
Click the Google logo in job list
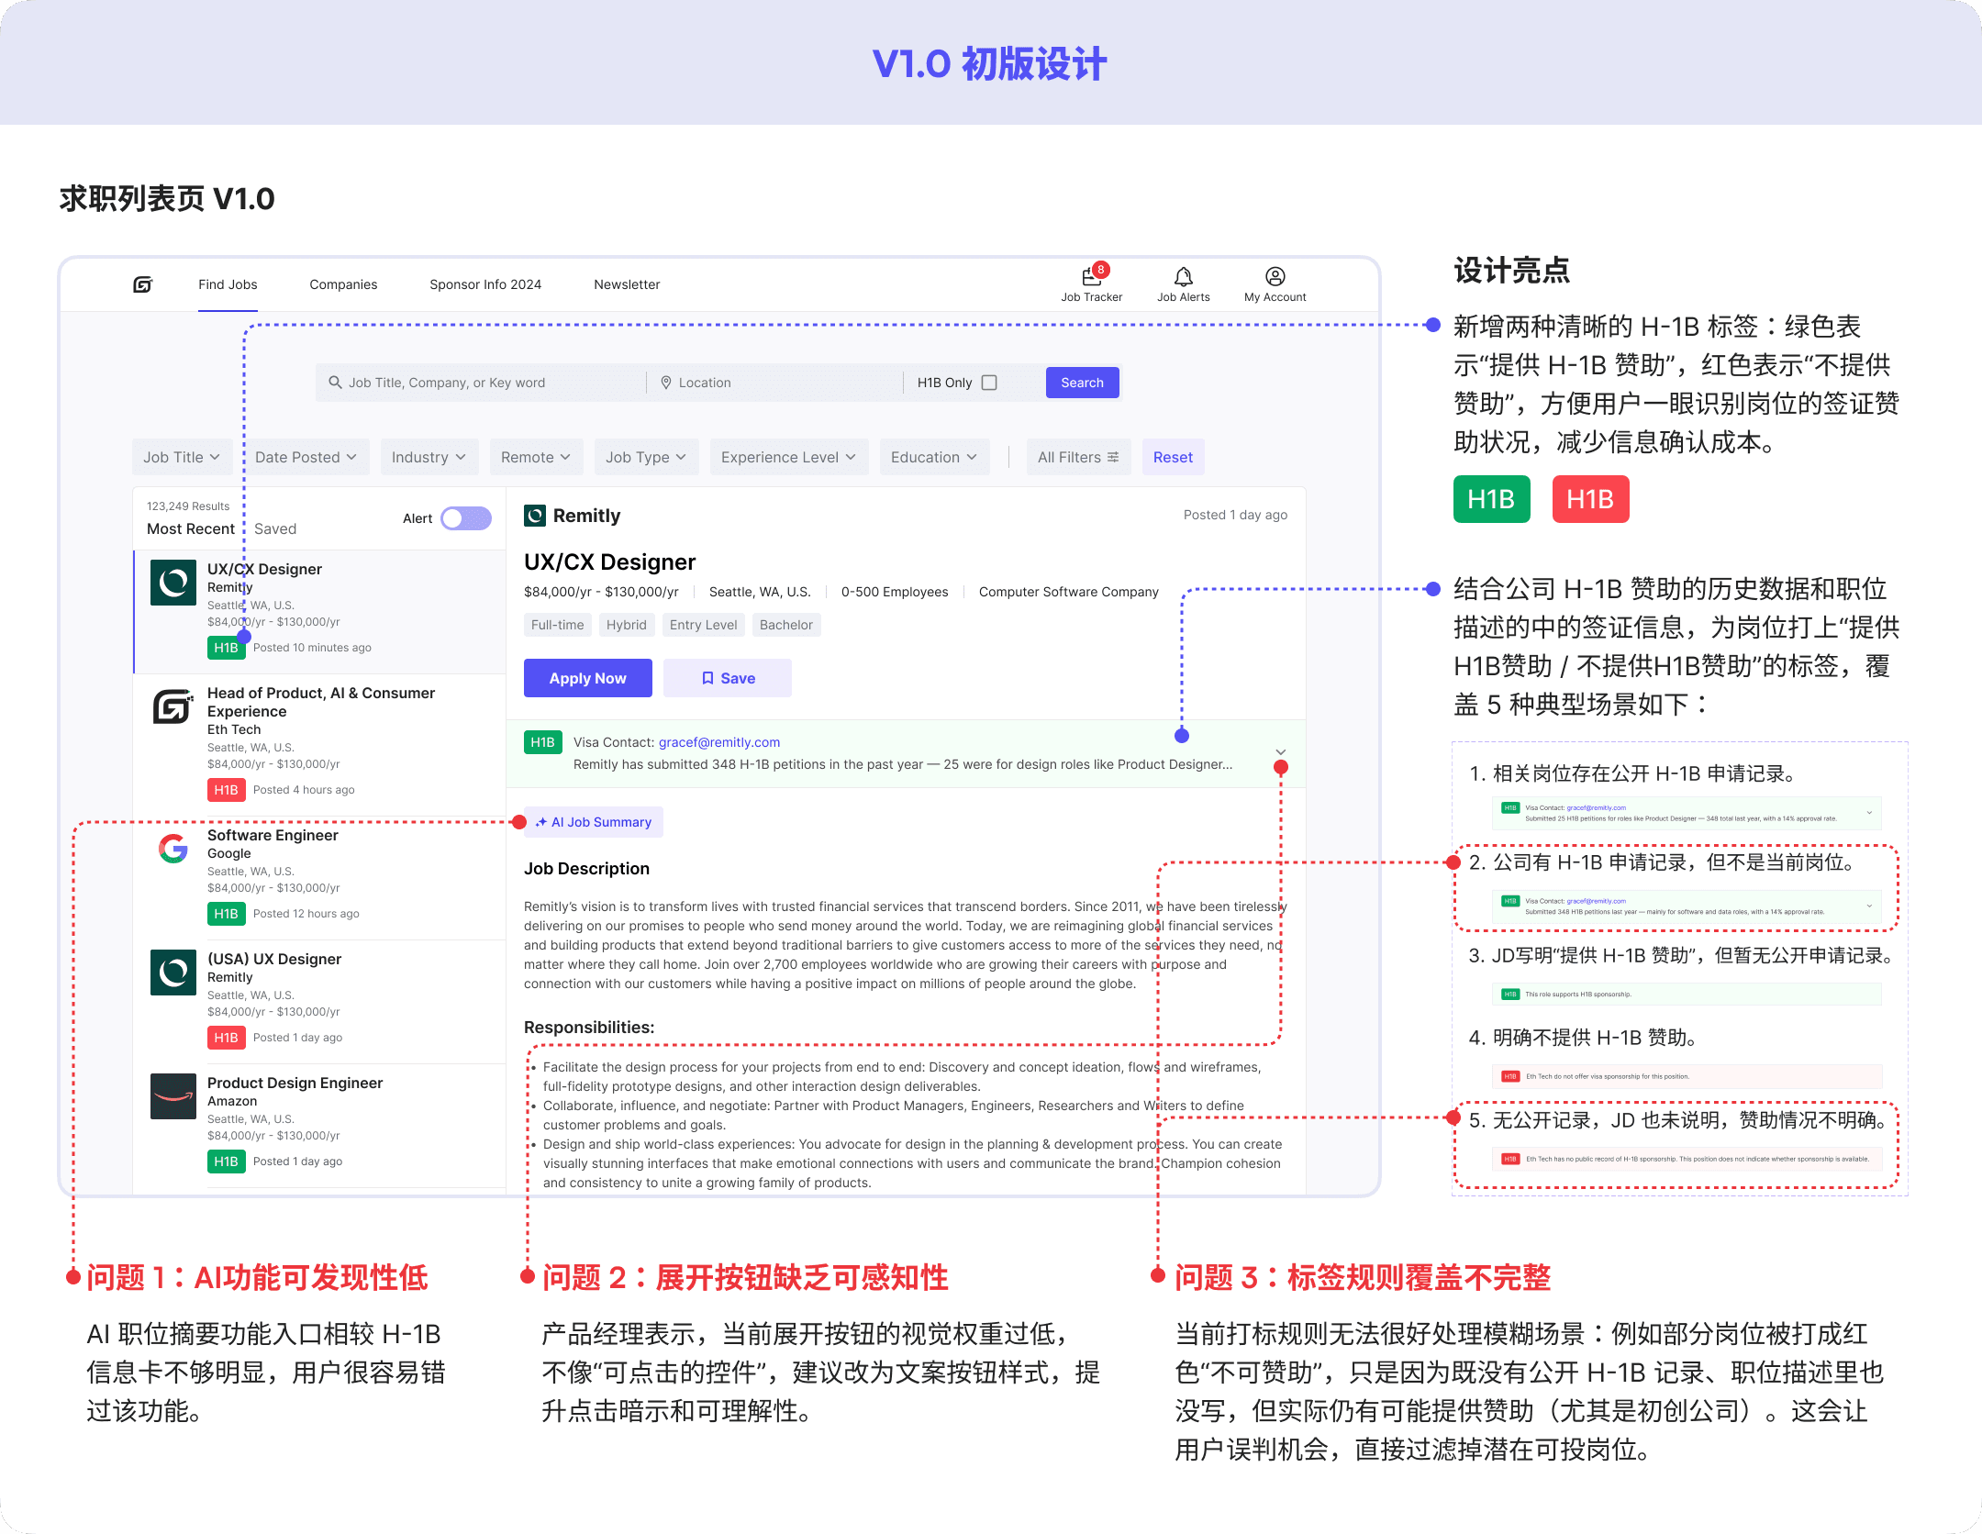pos(173,850)
